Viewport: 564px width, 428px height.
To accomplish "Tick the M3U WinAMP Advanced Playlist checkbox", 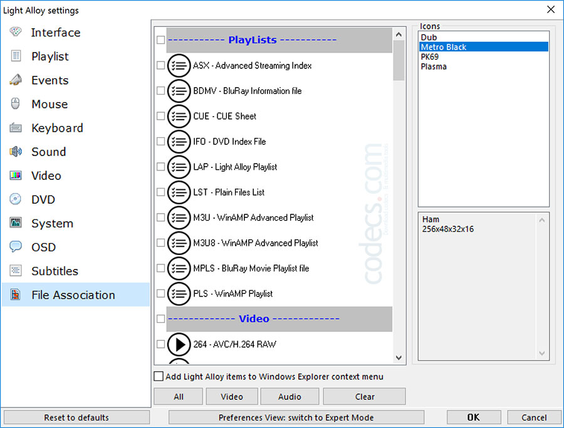I will coord(161,217).
